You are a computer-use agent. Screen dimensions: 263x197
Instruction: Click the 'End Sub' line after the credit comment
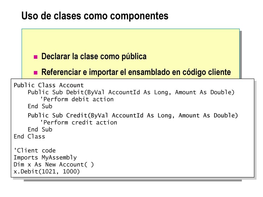[x=40, y=129]
